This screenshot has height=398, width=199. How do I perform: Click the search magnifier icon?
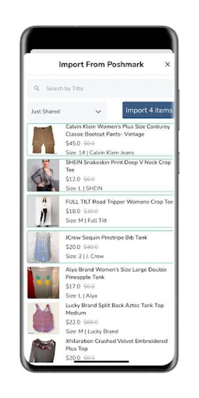pos(37,88)
